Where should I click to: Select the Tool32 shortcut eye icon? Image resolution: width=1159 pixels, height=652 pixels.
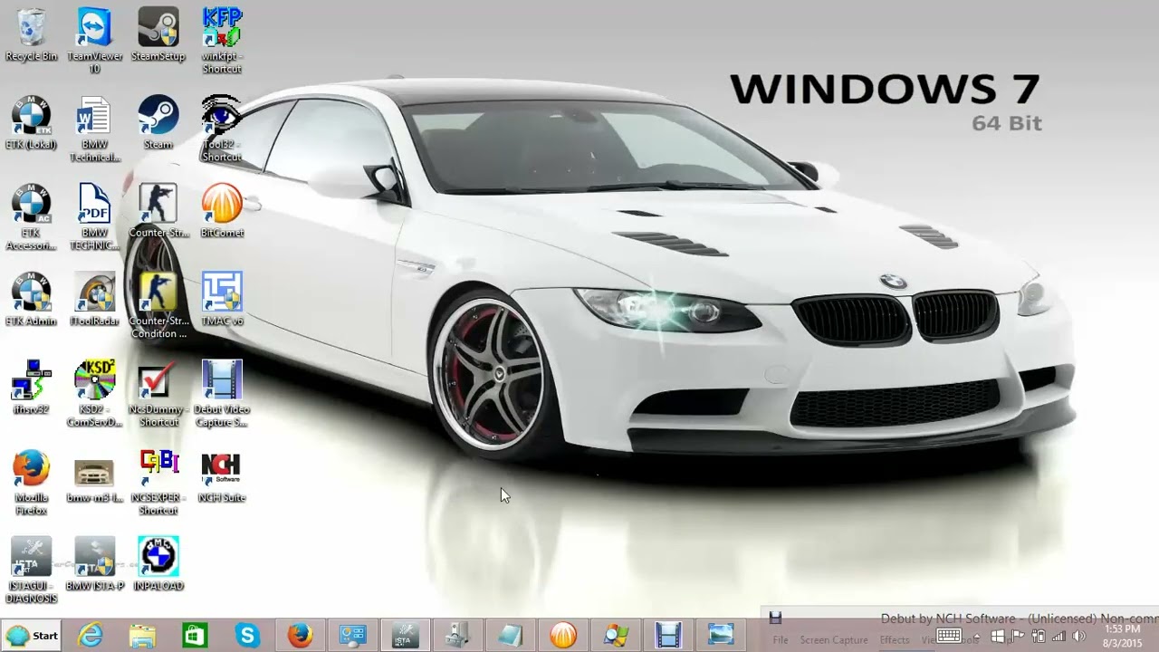click(222, 129)
